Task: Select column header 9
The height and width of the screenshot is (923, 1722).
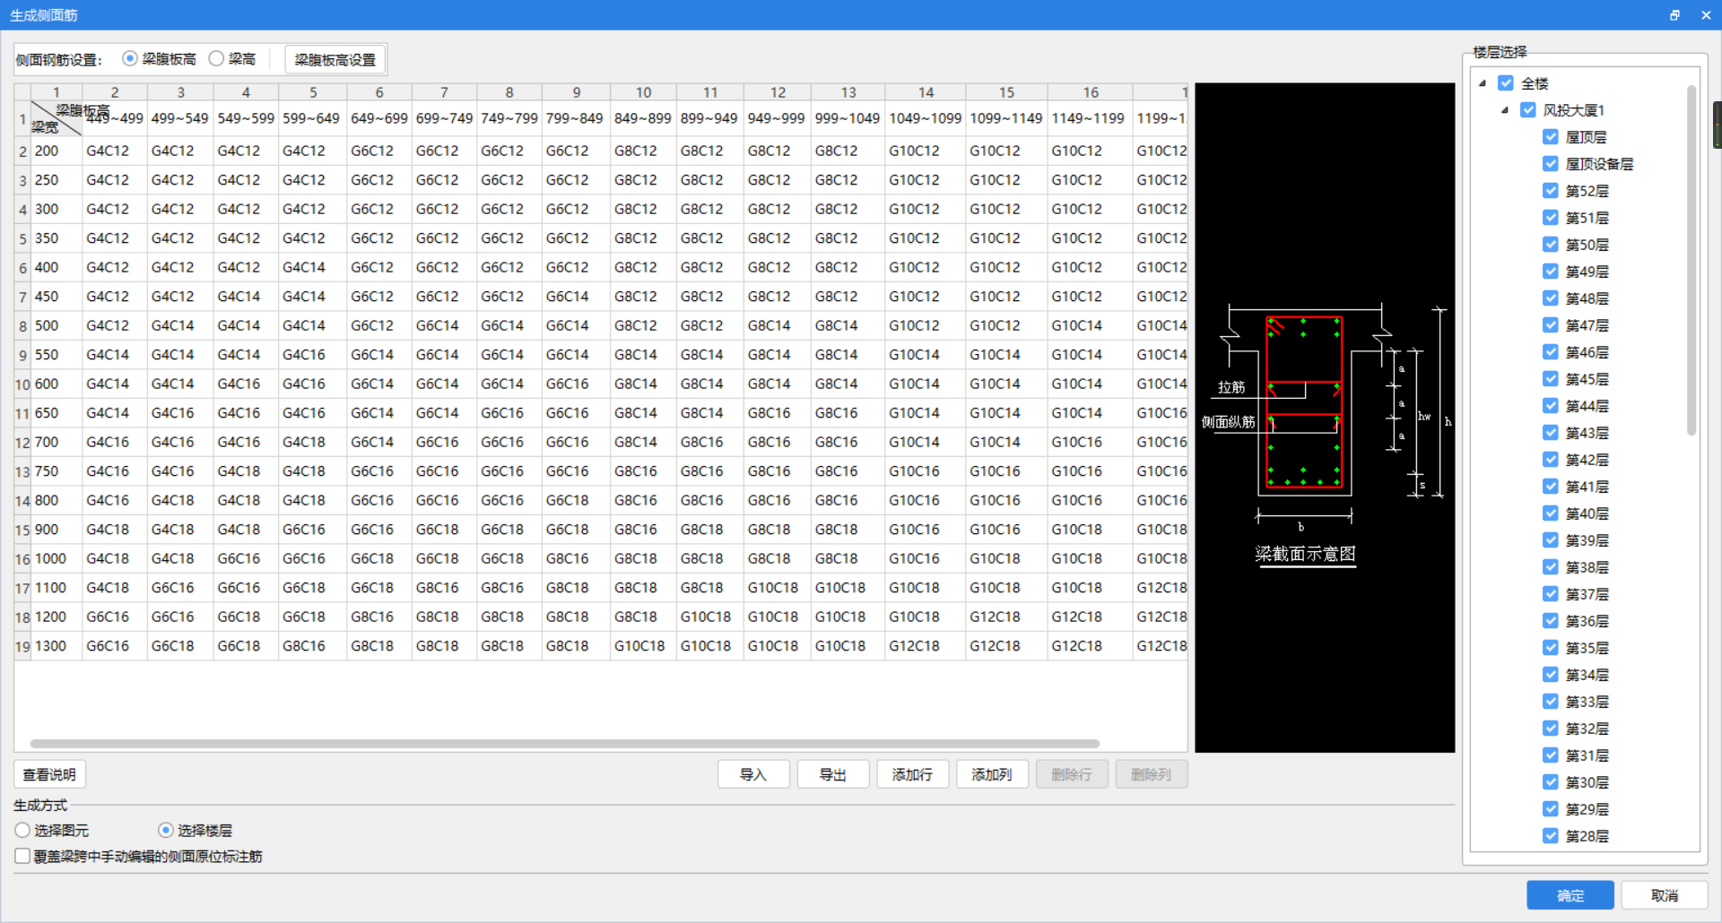Action: [x=577, y=92]
